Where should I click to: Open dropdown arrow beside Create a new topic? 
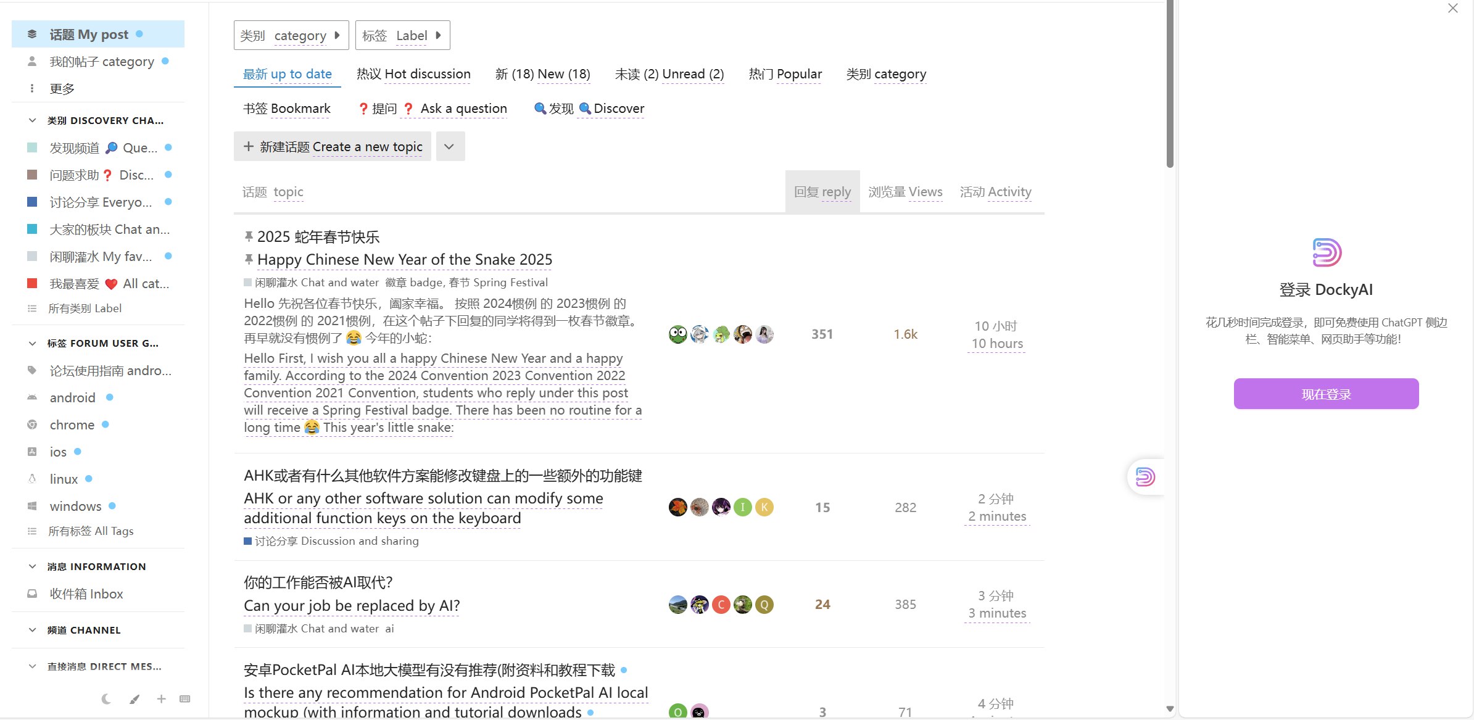[x=450, y=146]
